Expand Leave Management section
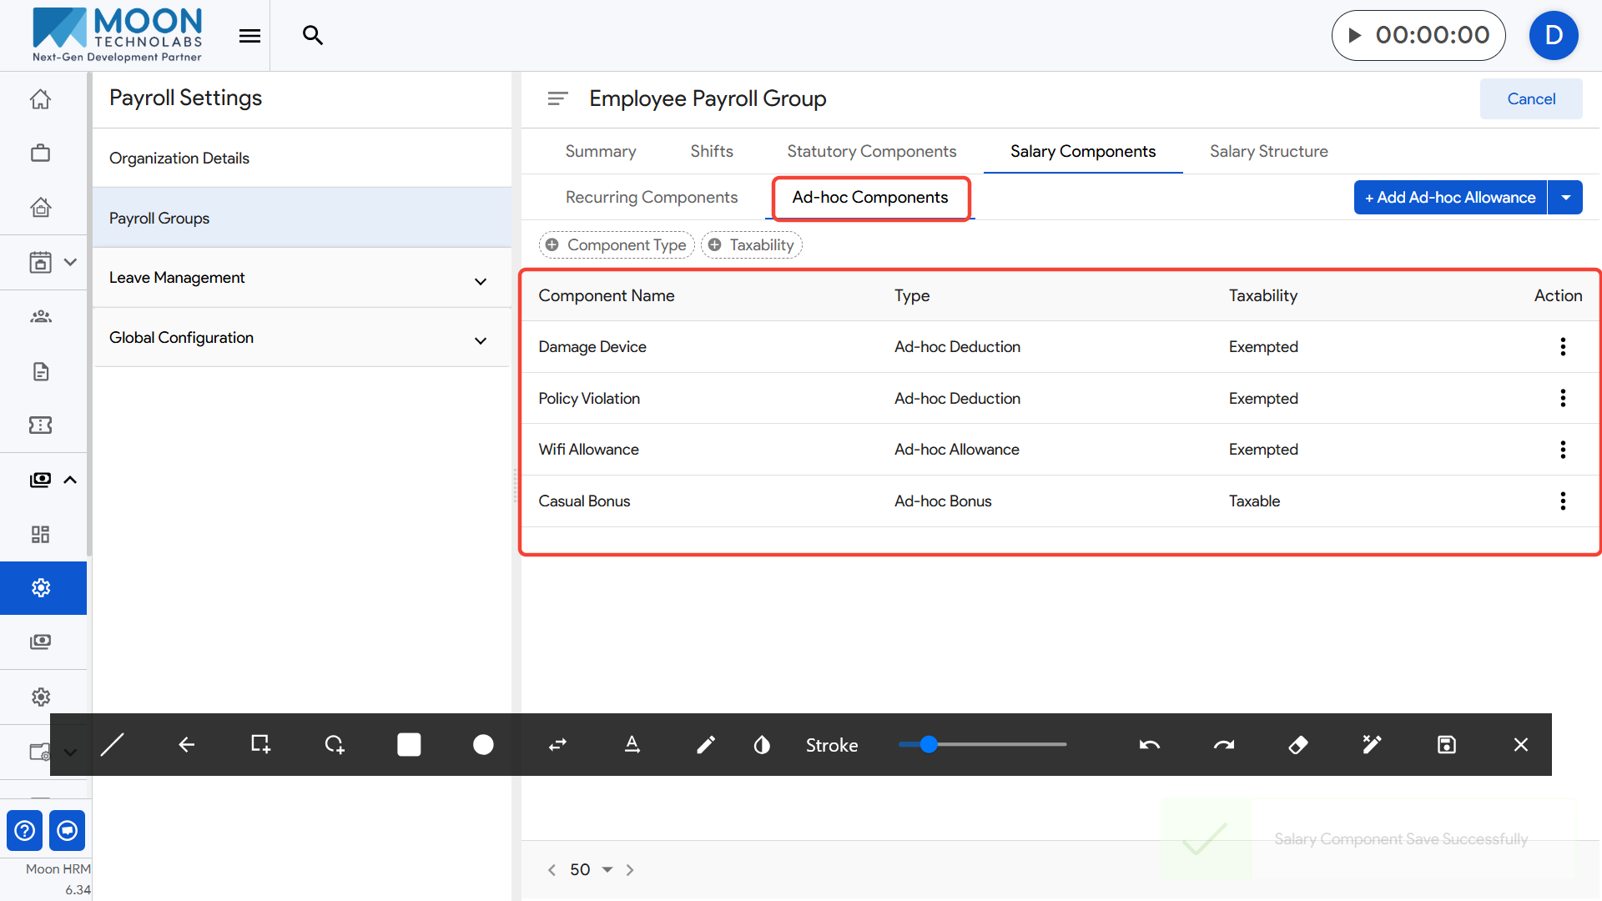Image resolution: width=1602 pixels, height=901 pixels. click(x=480, y=281)
